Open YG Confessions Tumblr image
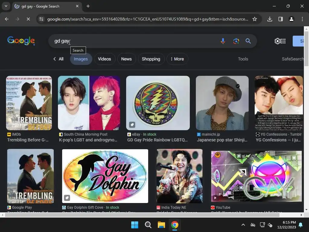 (279, 103)
